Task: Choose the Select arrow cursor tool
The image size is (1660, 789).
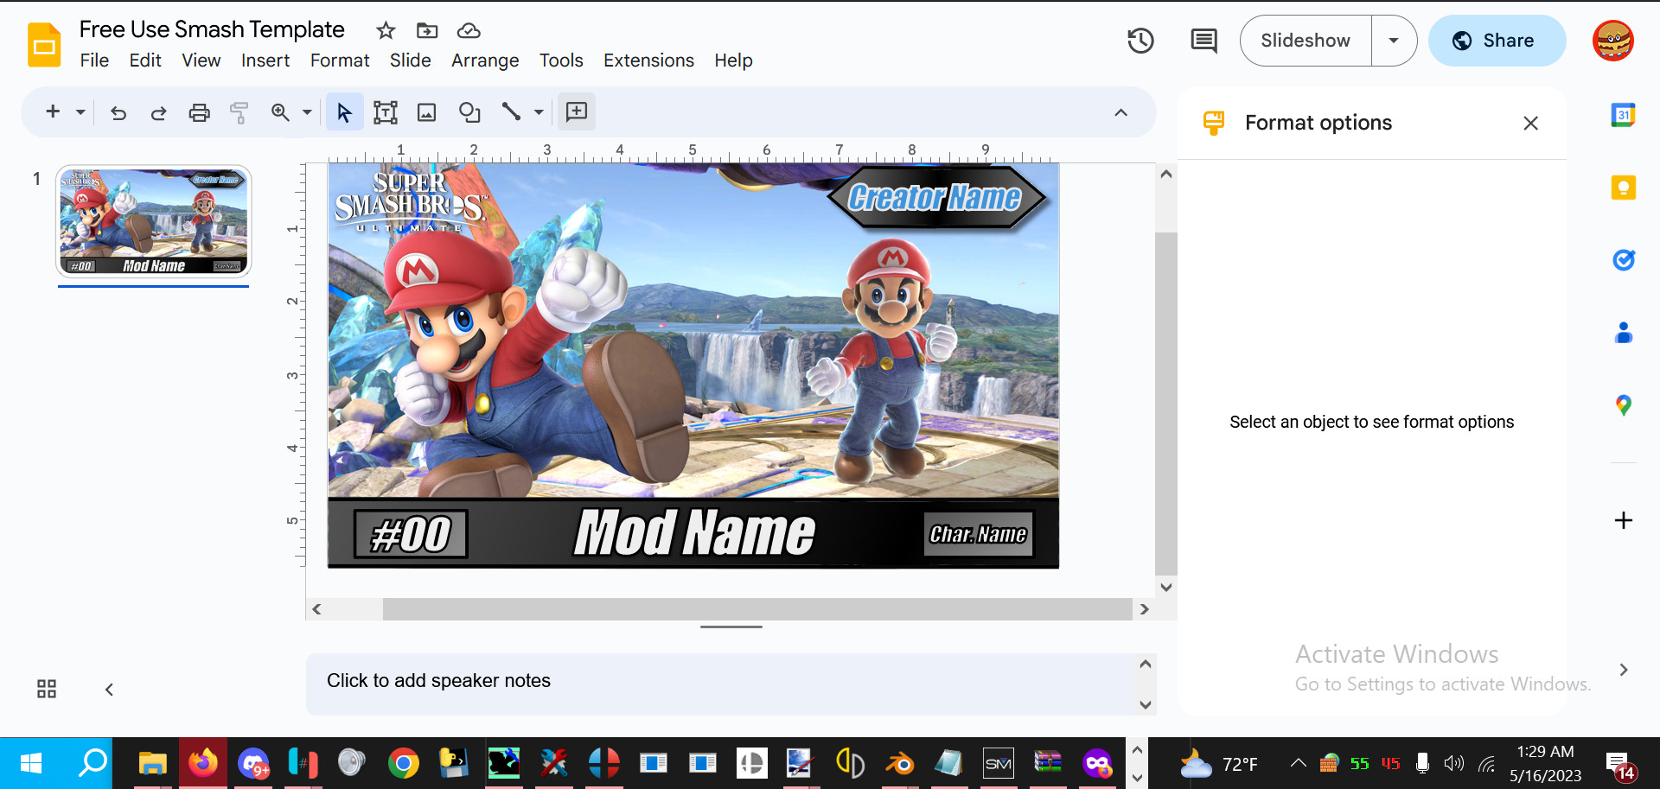Action: coord(344,112)
